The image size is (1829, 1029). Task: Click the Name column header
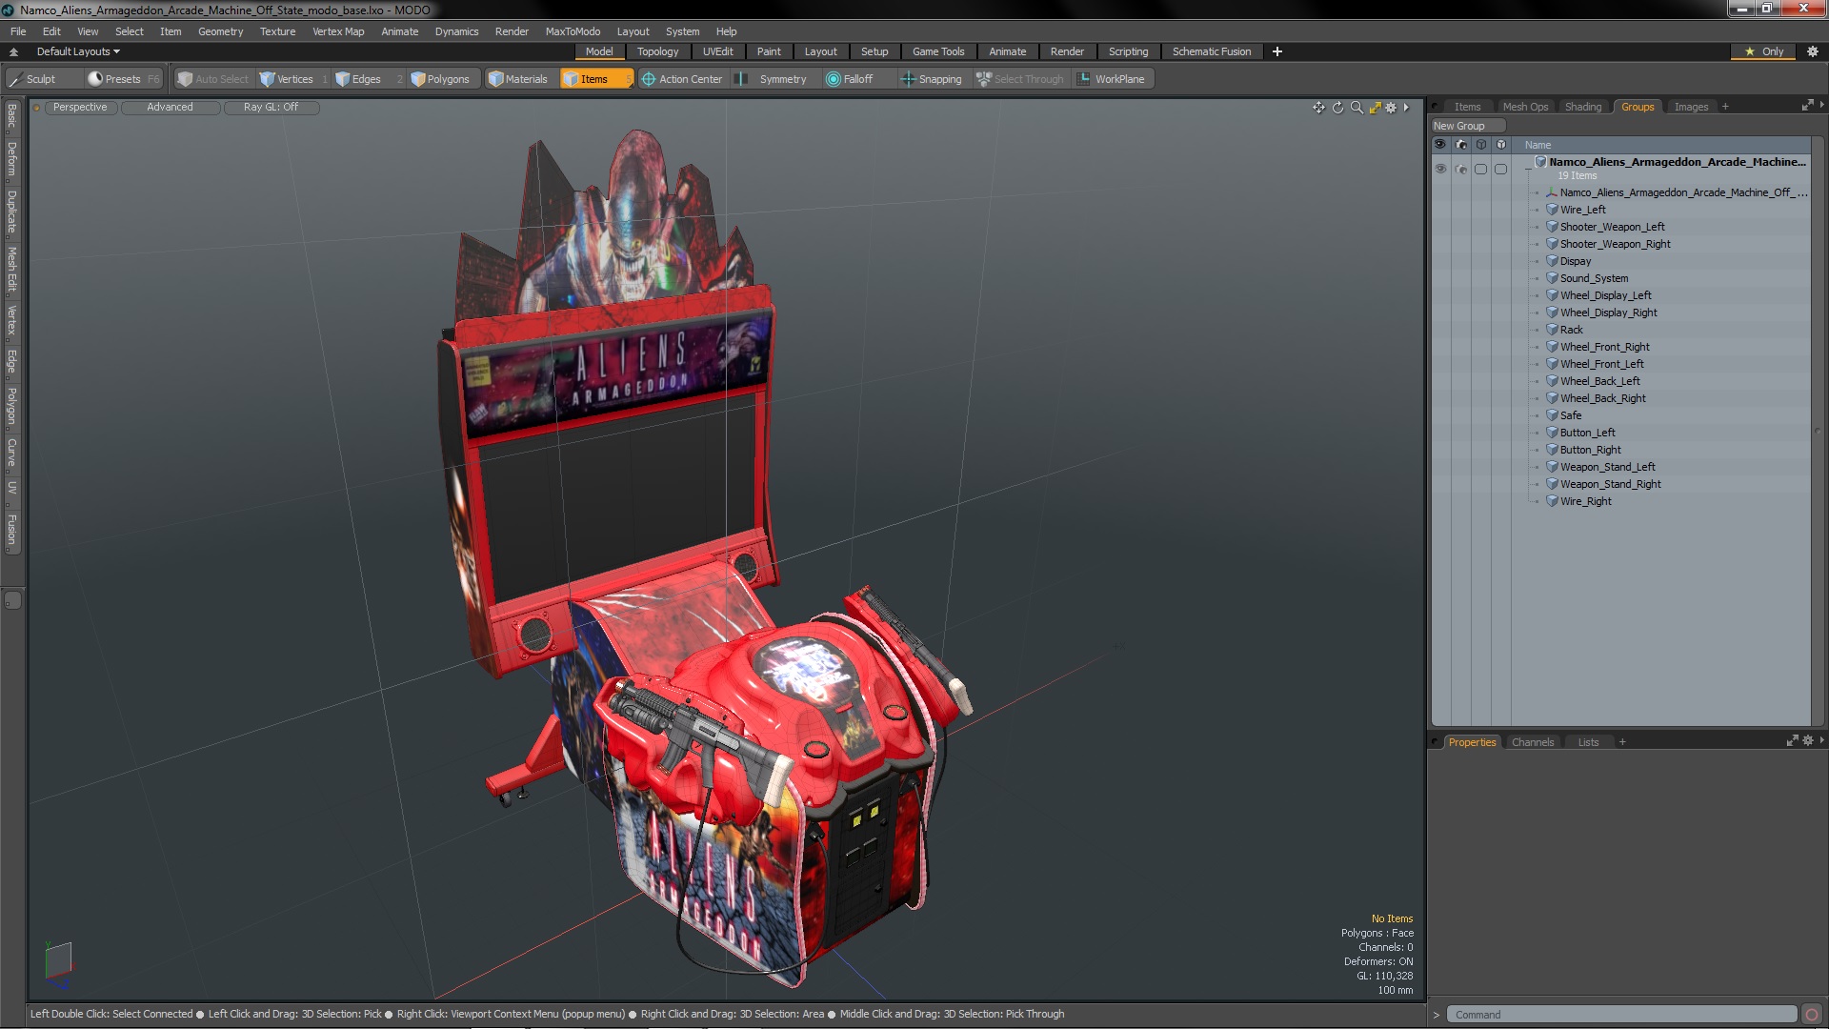[1538, 145]
